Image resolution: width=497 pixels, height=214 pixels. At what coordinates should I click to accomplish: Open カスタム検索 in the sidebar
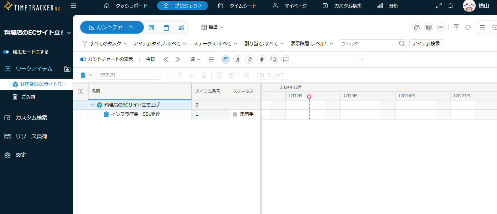[x=31, y=118]
